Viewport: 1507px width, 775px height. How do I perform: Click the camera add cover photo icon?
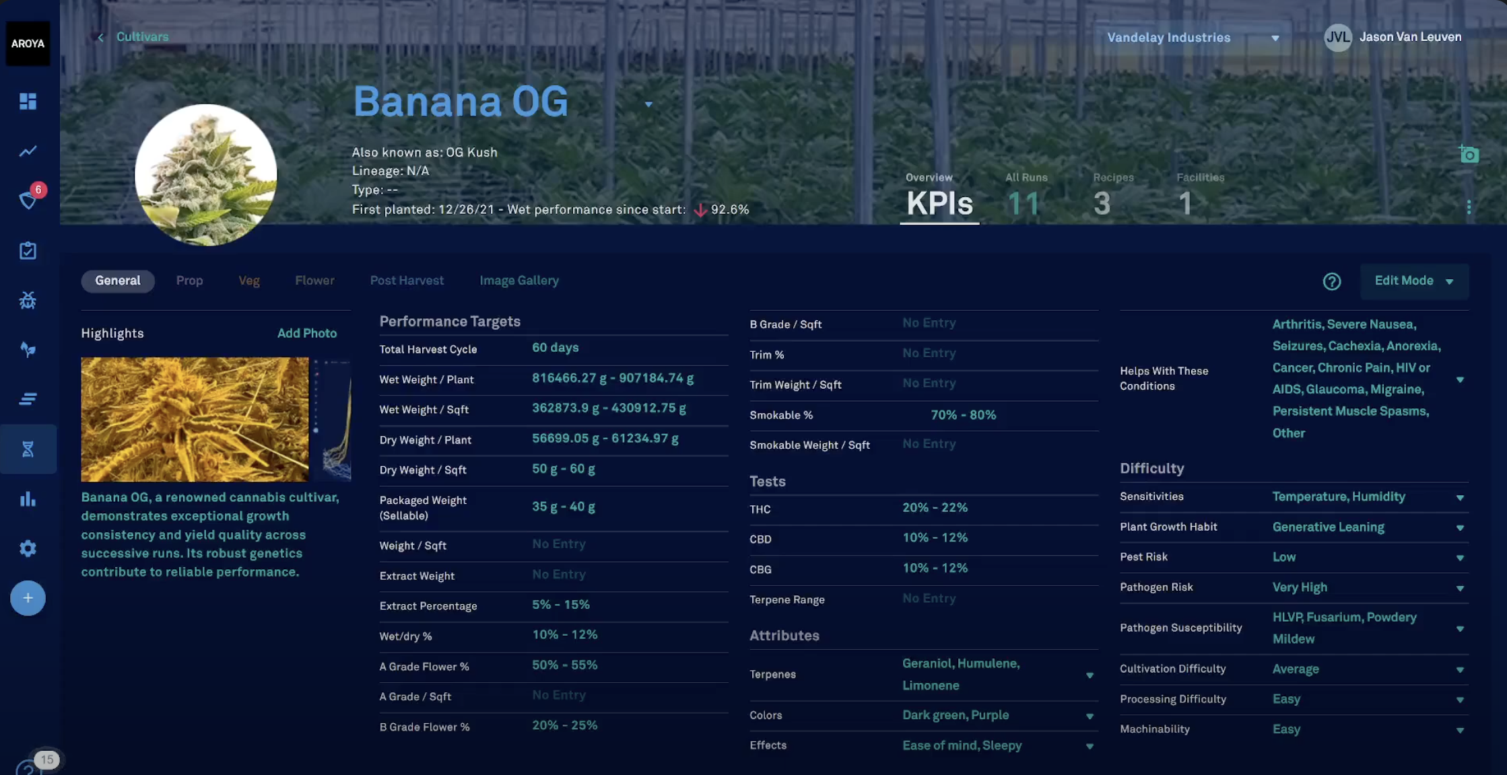[1469, 155]
